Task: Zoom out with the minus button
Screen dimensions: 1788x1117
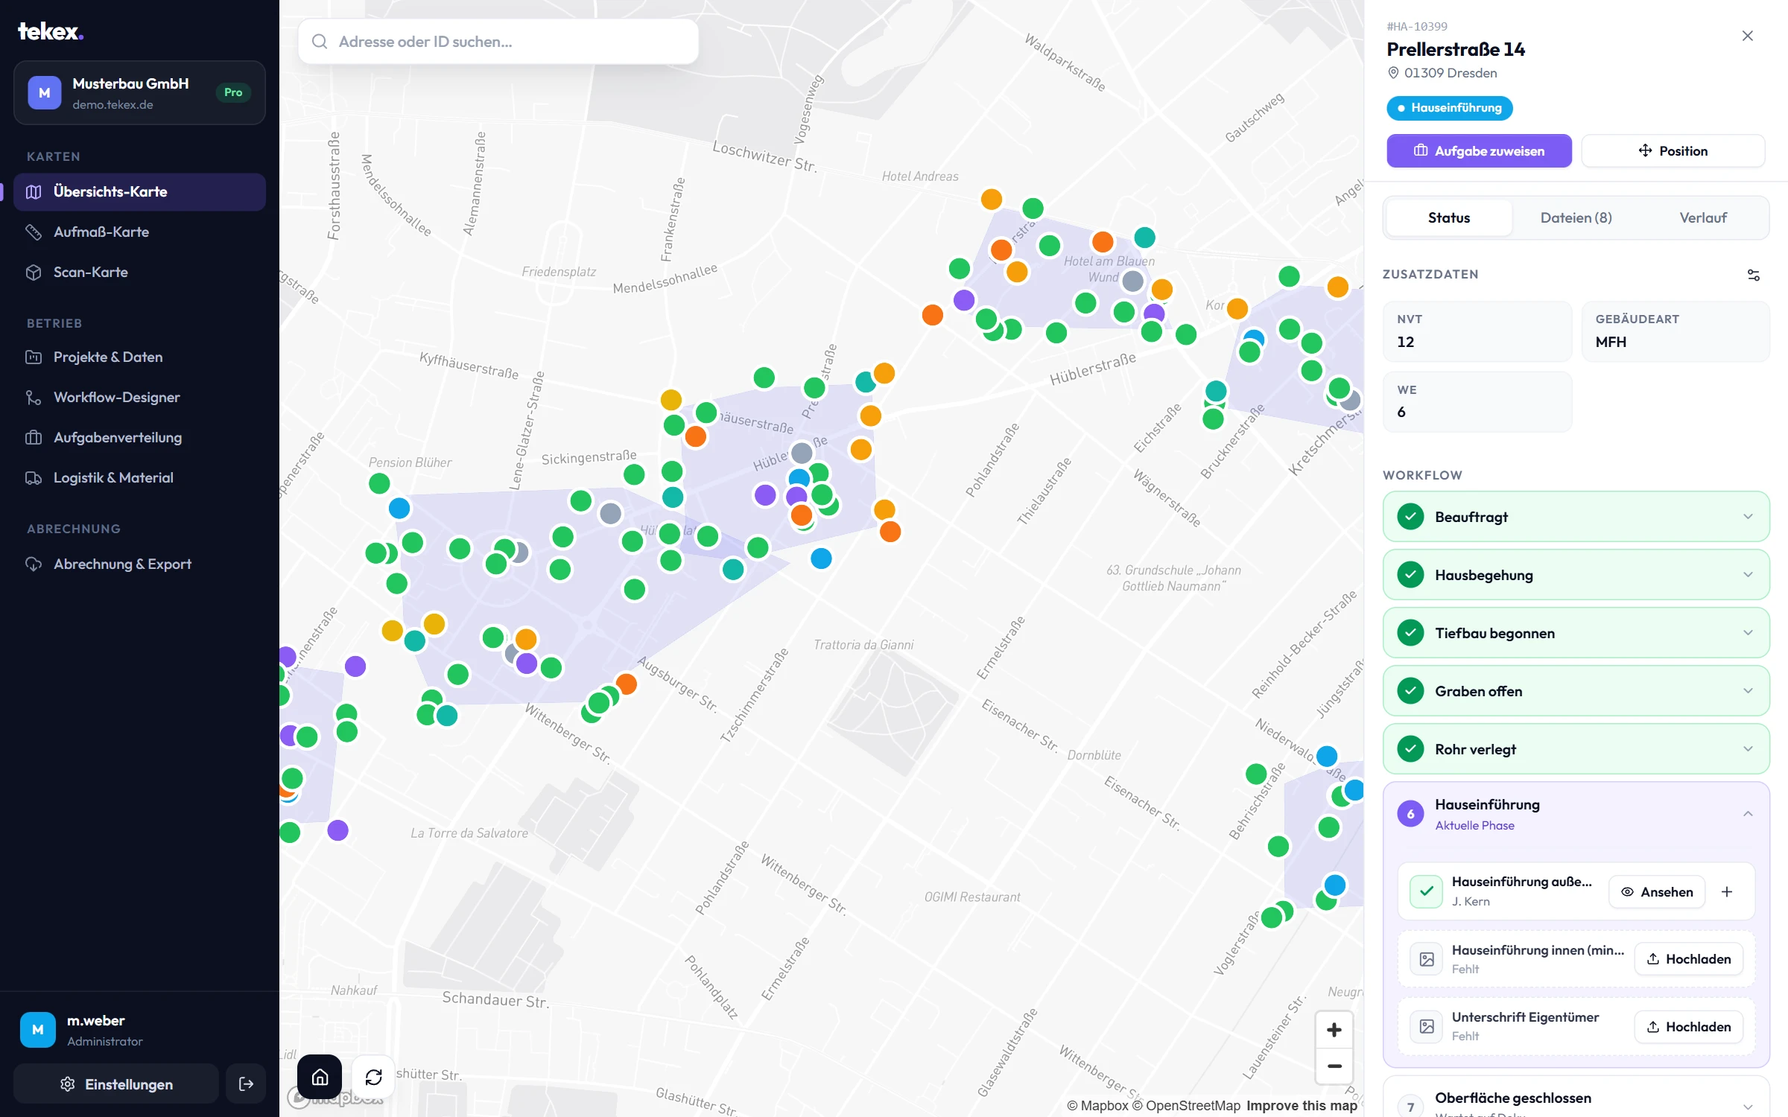Action: (1334, 1066)
